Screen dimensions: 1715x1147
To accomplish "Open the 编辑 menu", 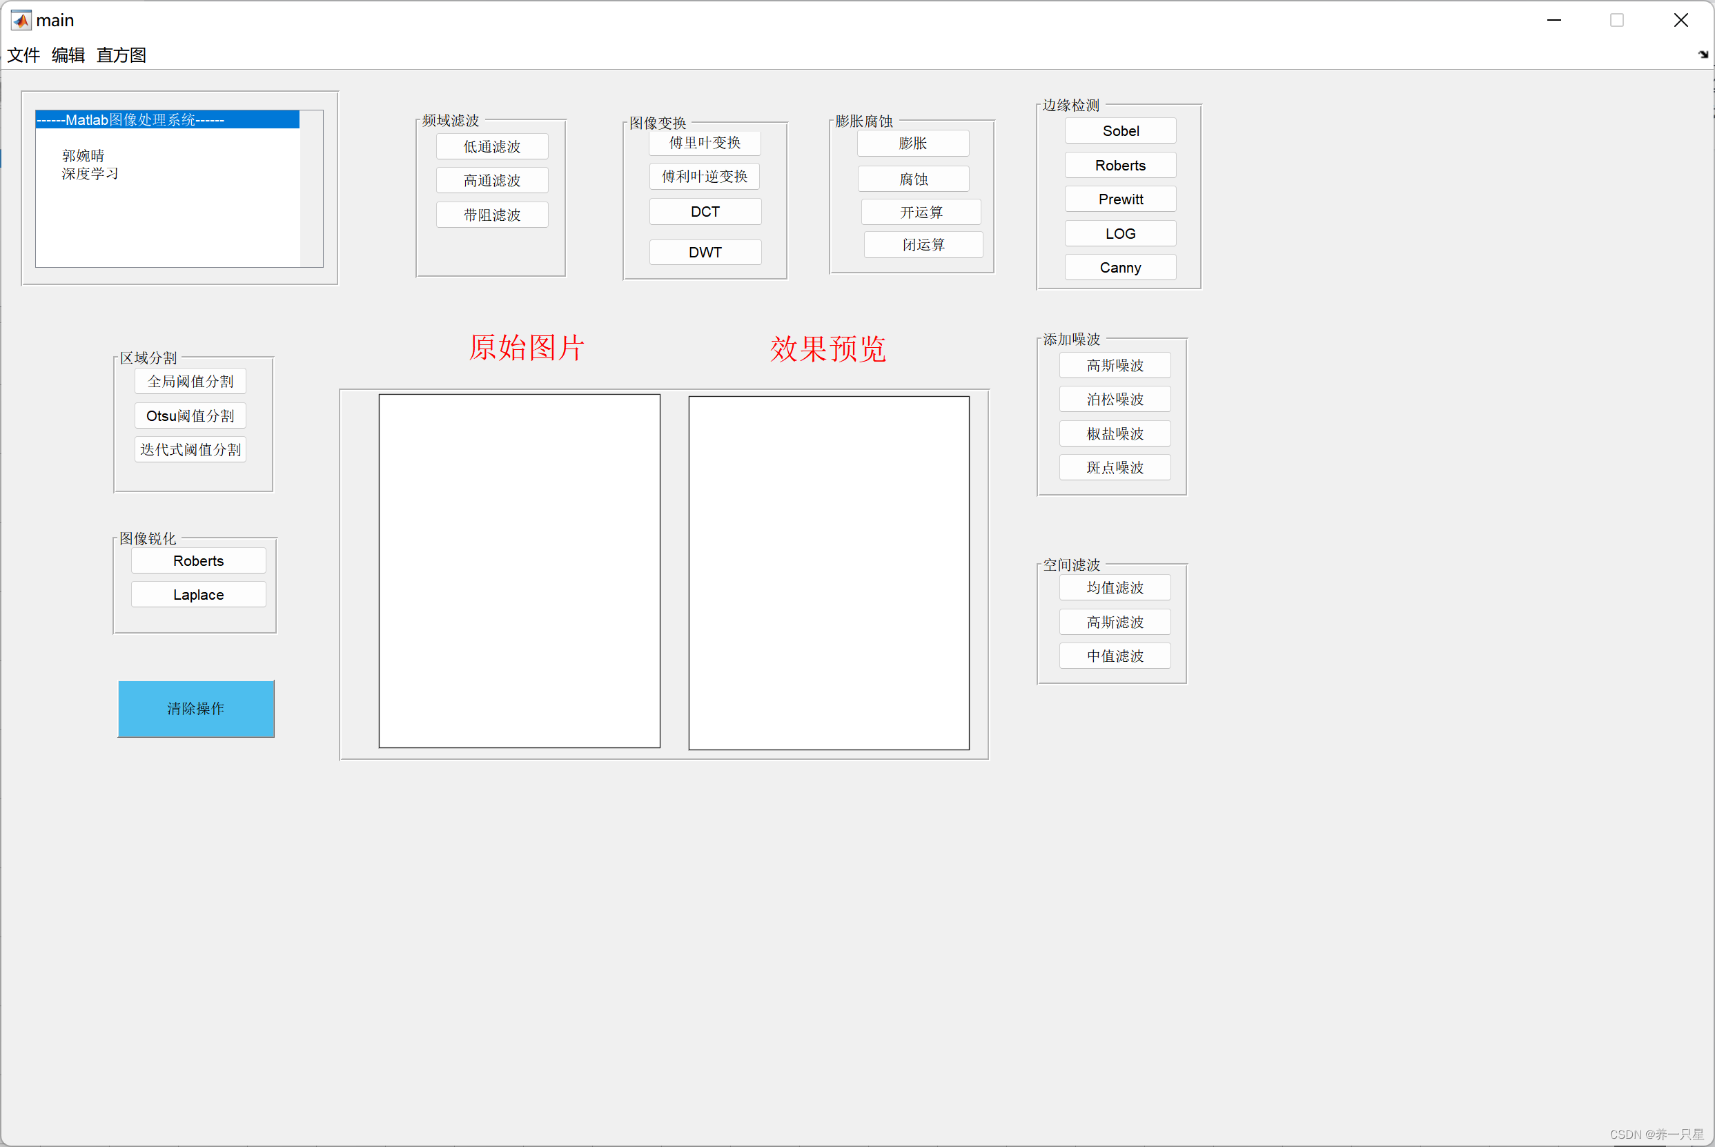I will tap(68, 56).
